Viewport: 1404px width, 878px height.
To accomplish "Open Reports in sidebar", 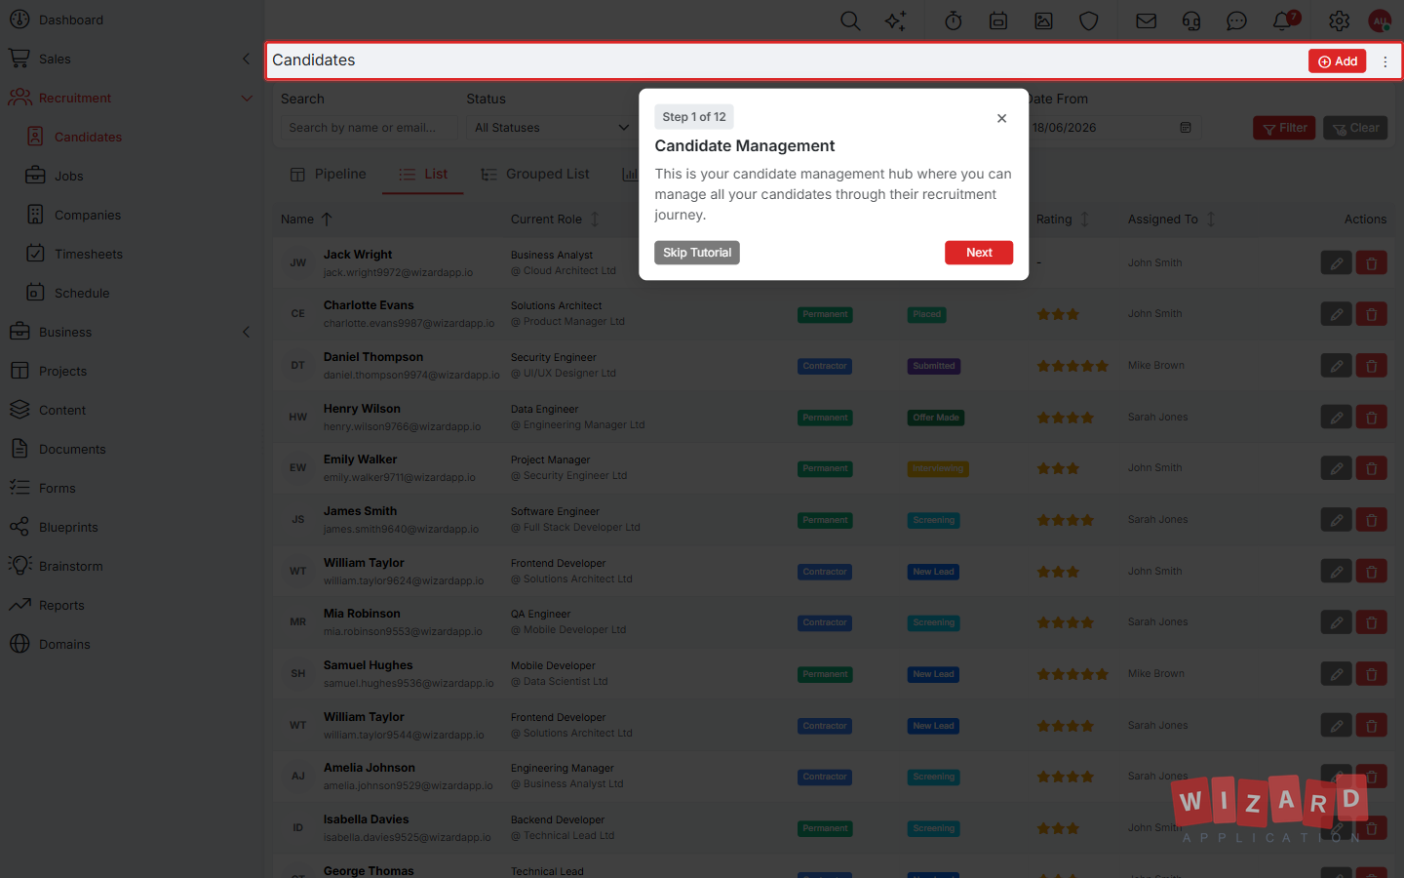I will [61, 605].
